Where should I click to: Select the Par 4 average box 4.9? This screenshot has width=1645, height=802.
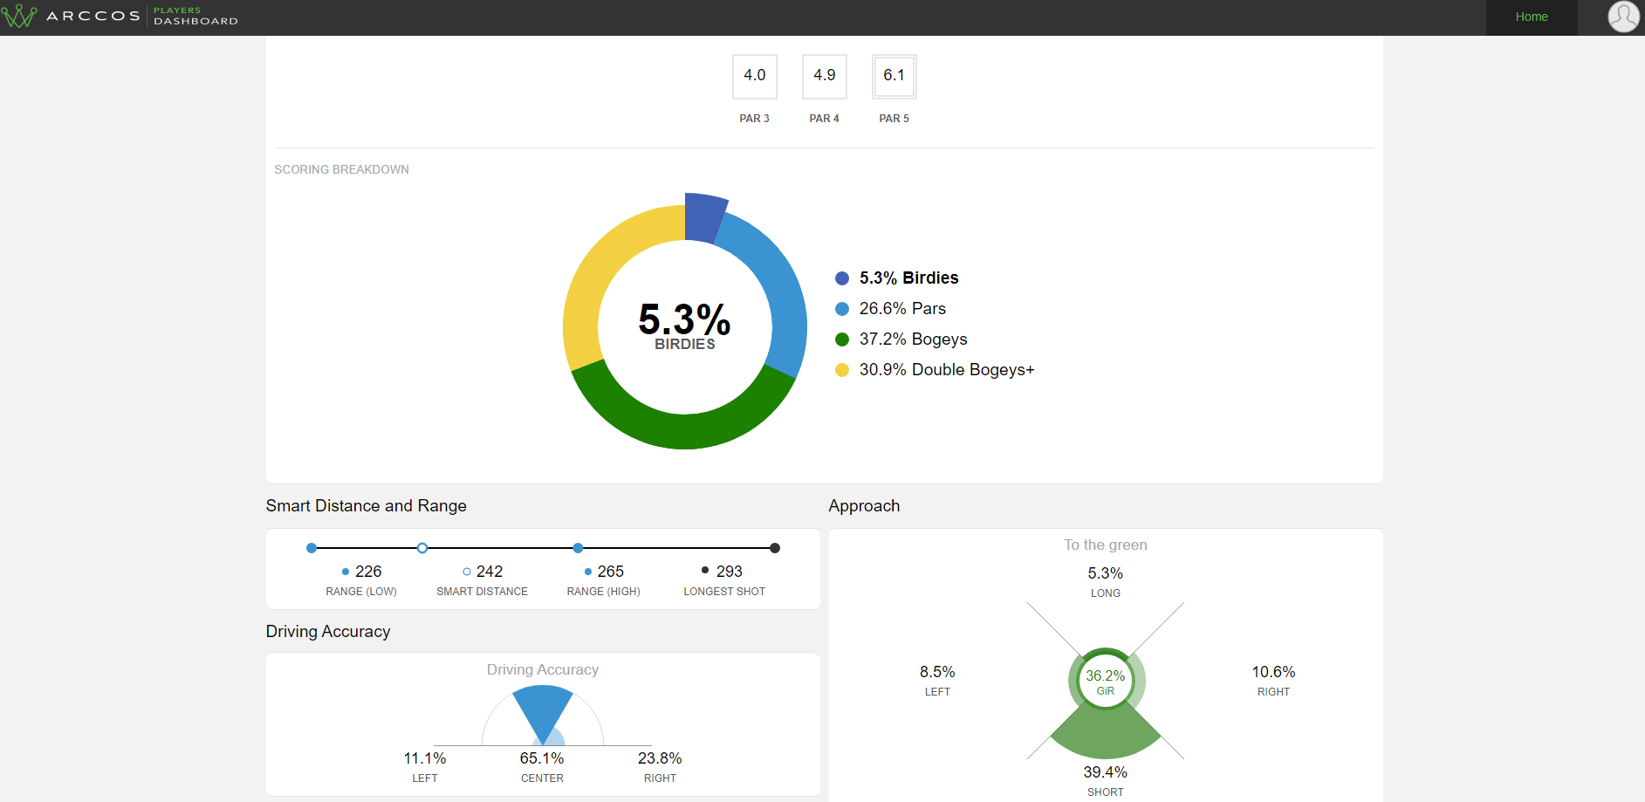[x=825, y=76]
